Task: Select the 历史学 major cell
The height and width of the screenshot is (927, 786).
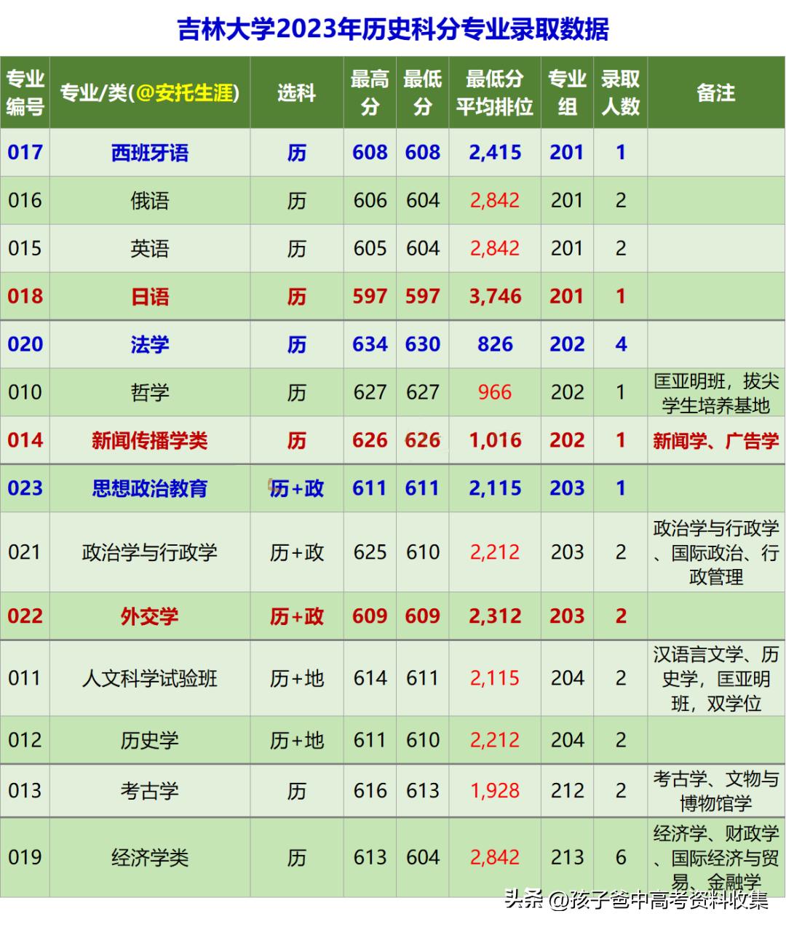Action: (x=150, y=741)
